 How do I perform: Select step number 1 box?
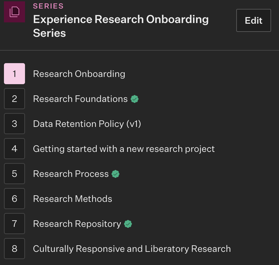14,74
